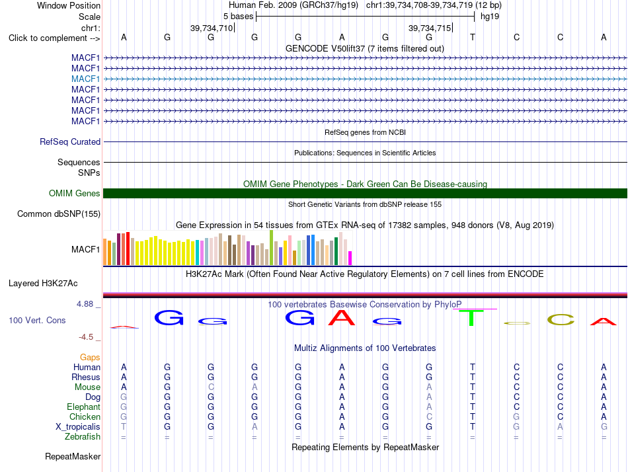628x472 pixels.
Task: Select the dark green OMIM gene bar
Action: pyautogui.click(x=365, y=194)
